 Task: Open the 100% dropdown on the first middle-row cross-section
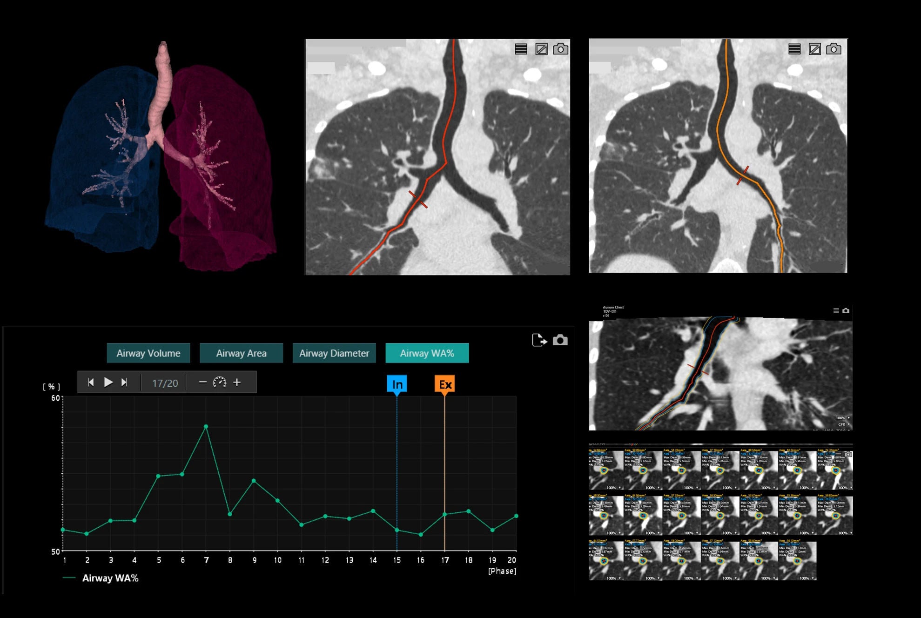(x=613, y=533)
